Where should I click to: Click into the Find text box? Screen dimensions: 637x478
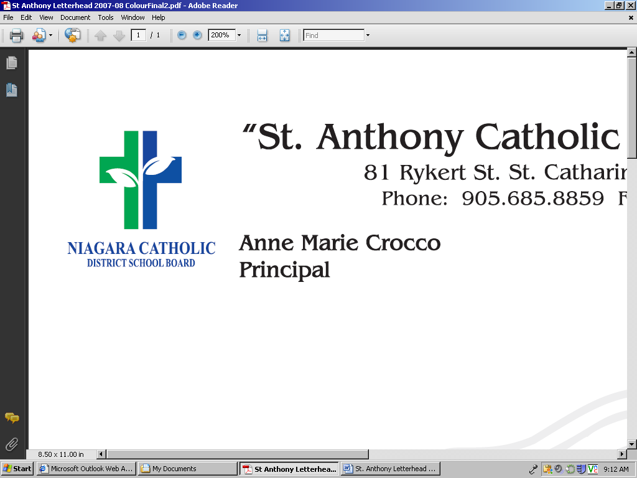pos(333,35)
